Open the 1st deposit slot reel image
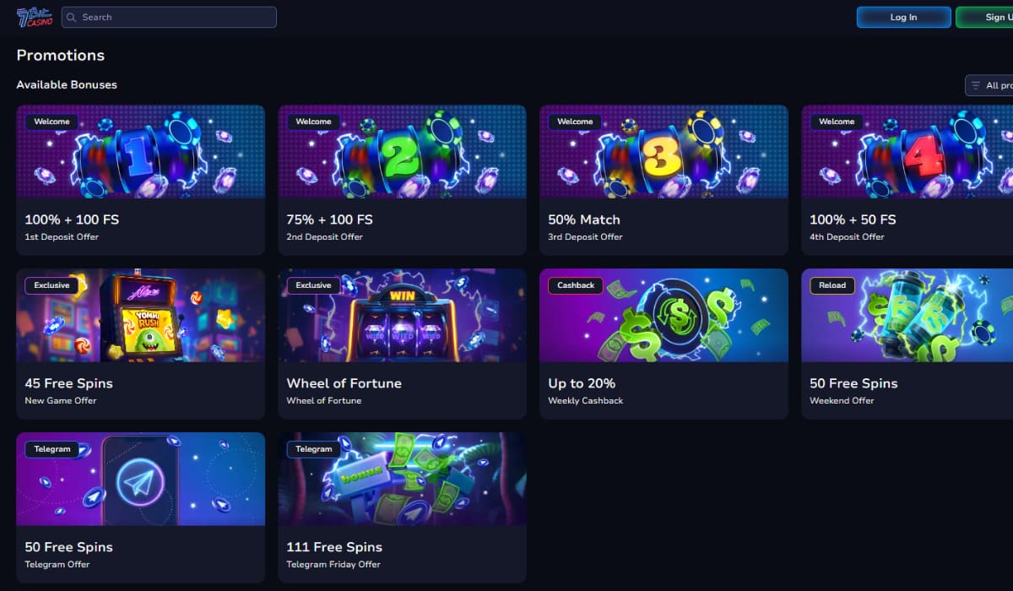1013x591 pixels. click(140, 151)
